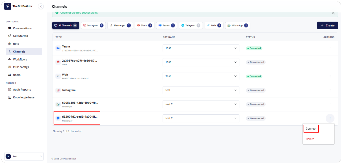Viewport: 364px width, 164px height.
Task: Select the All Channels filter tab
Action: pyautogui.click(x=66, y=26)
